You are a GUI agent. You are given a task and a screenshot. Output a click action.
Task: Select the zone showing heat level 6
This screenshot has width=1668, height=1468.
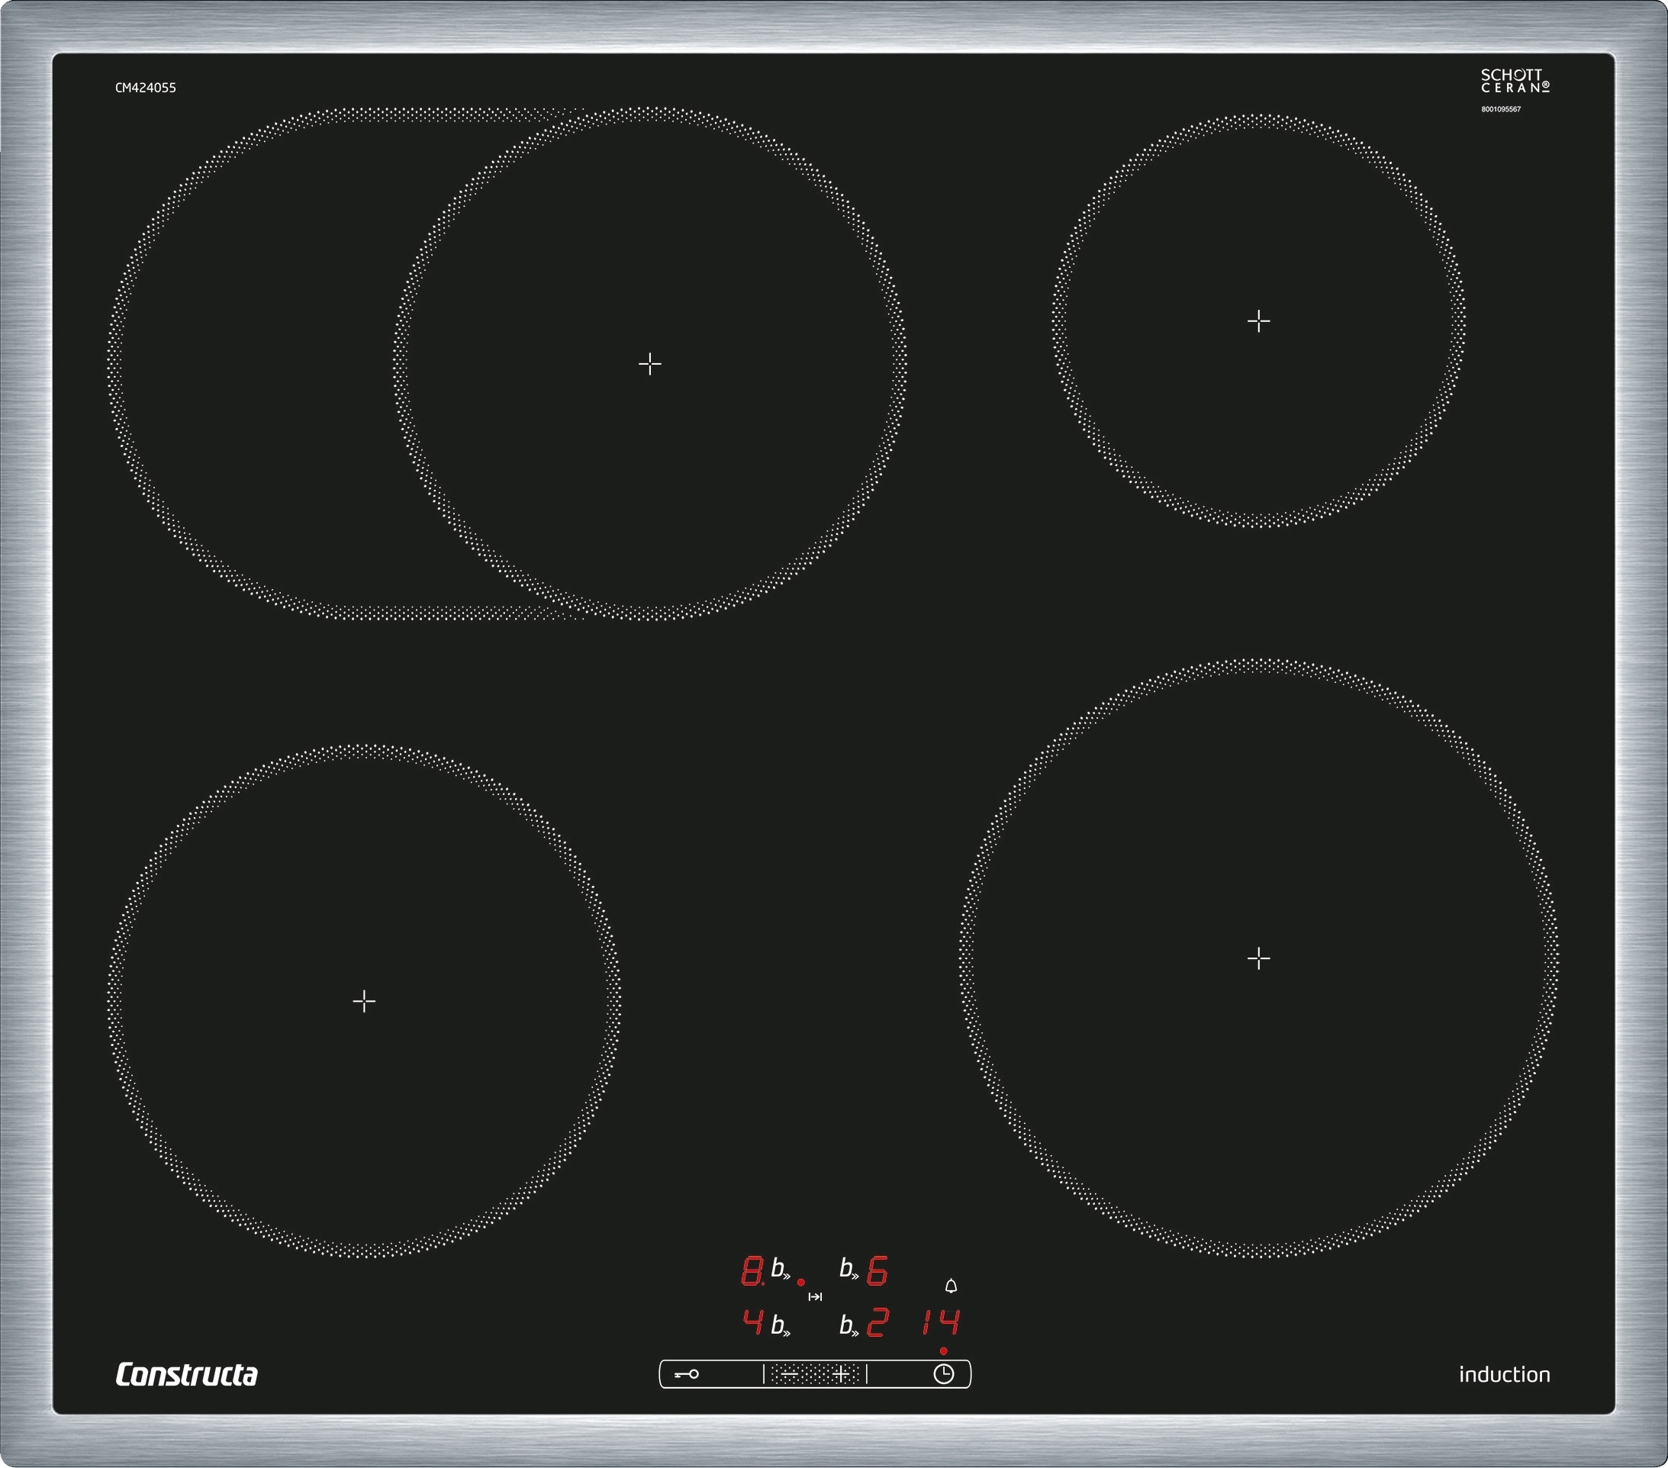pos(877,1270)
